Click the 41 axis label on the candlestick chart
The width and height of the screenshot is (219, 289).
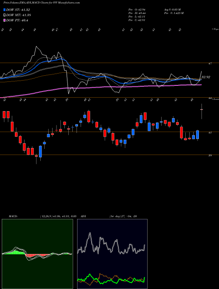pos(210,133)
